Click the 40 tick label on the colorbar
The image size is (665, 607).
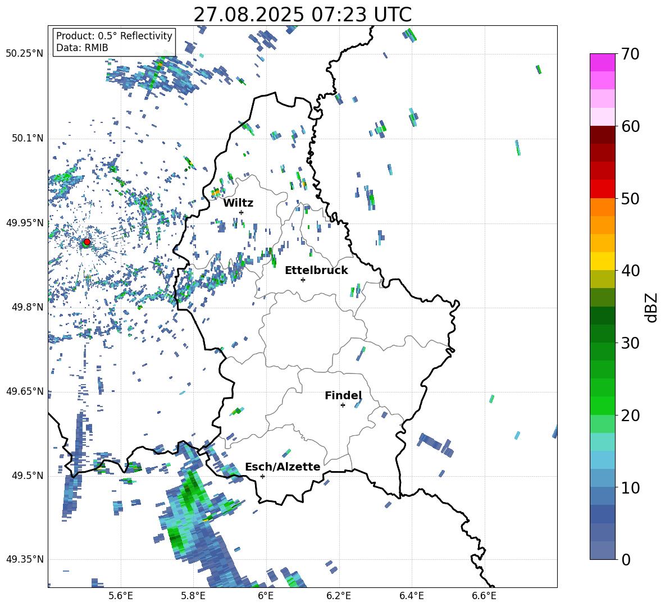pos(630,271)
